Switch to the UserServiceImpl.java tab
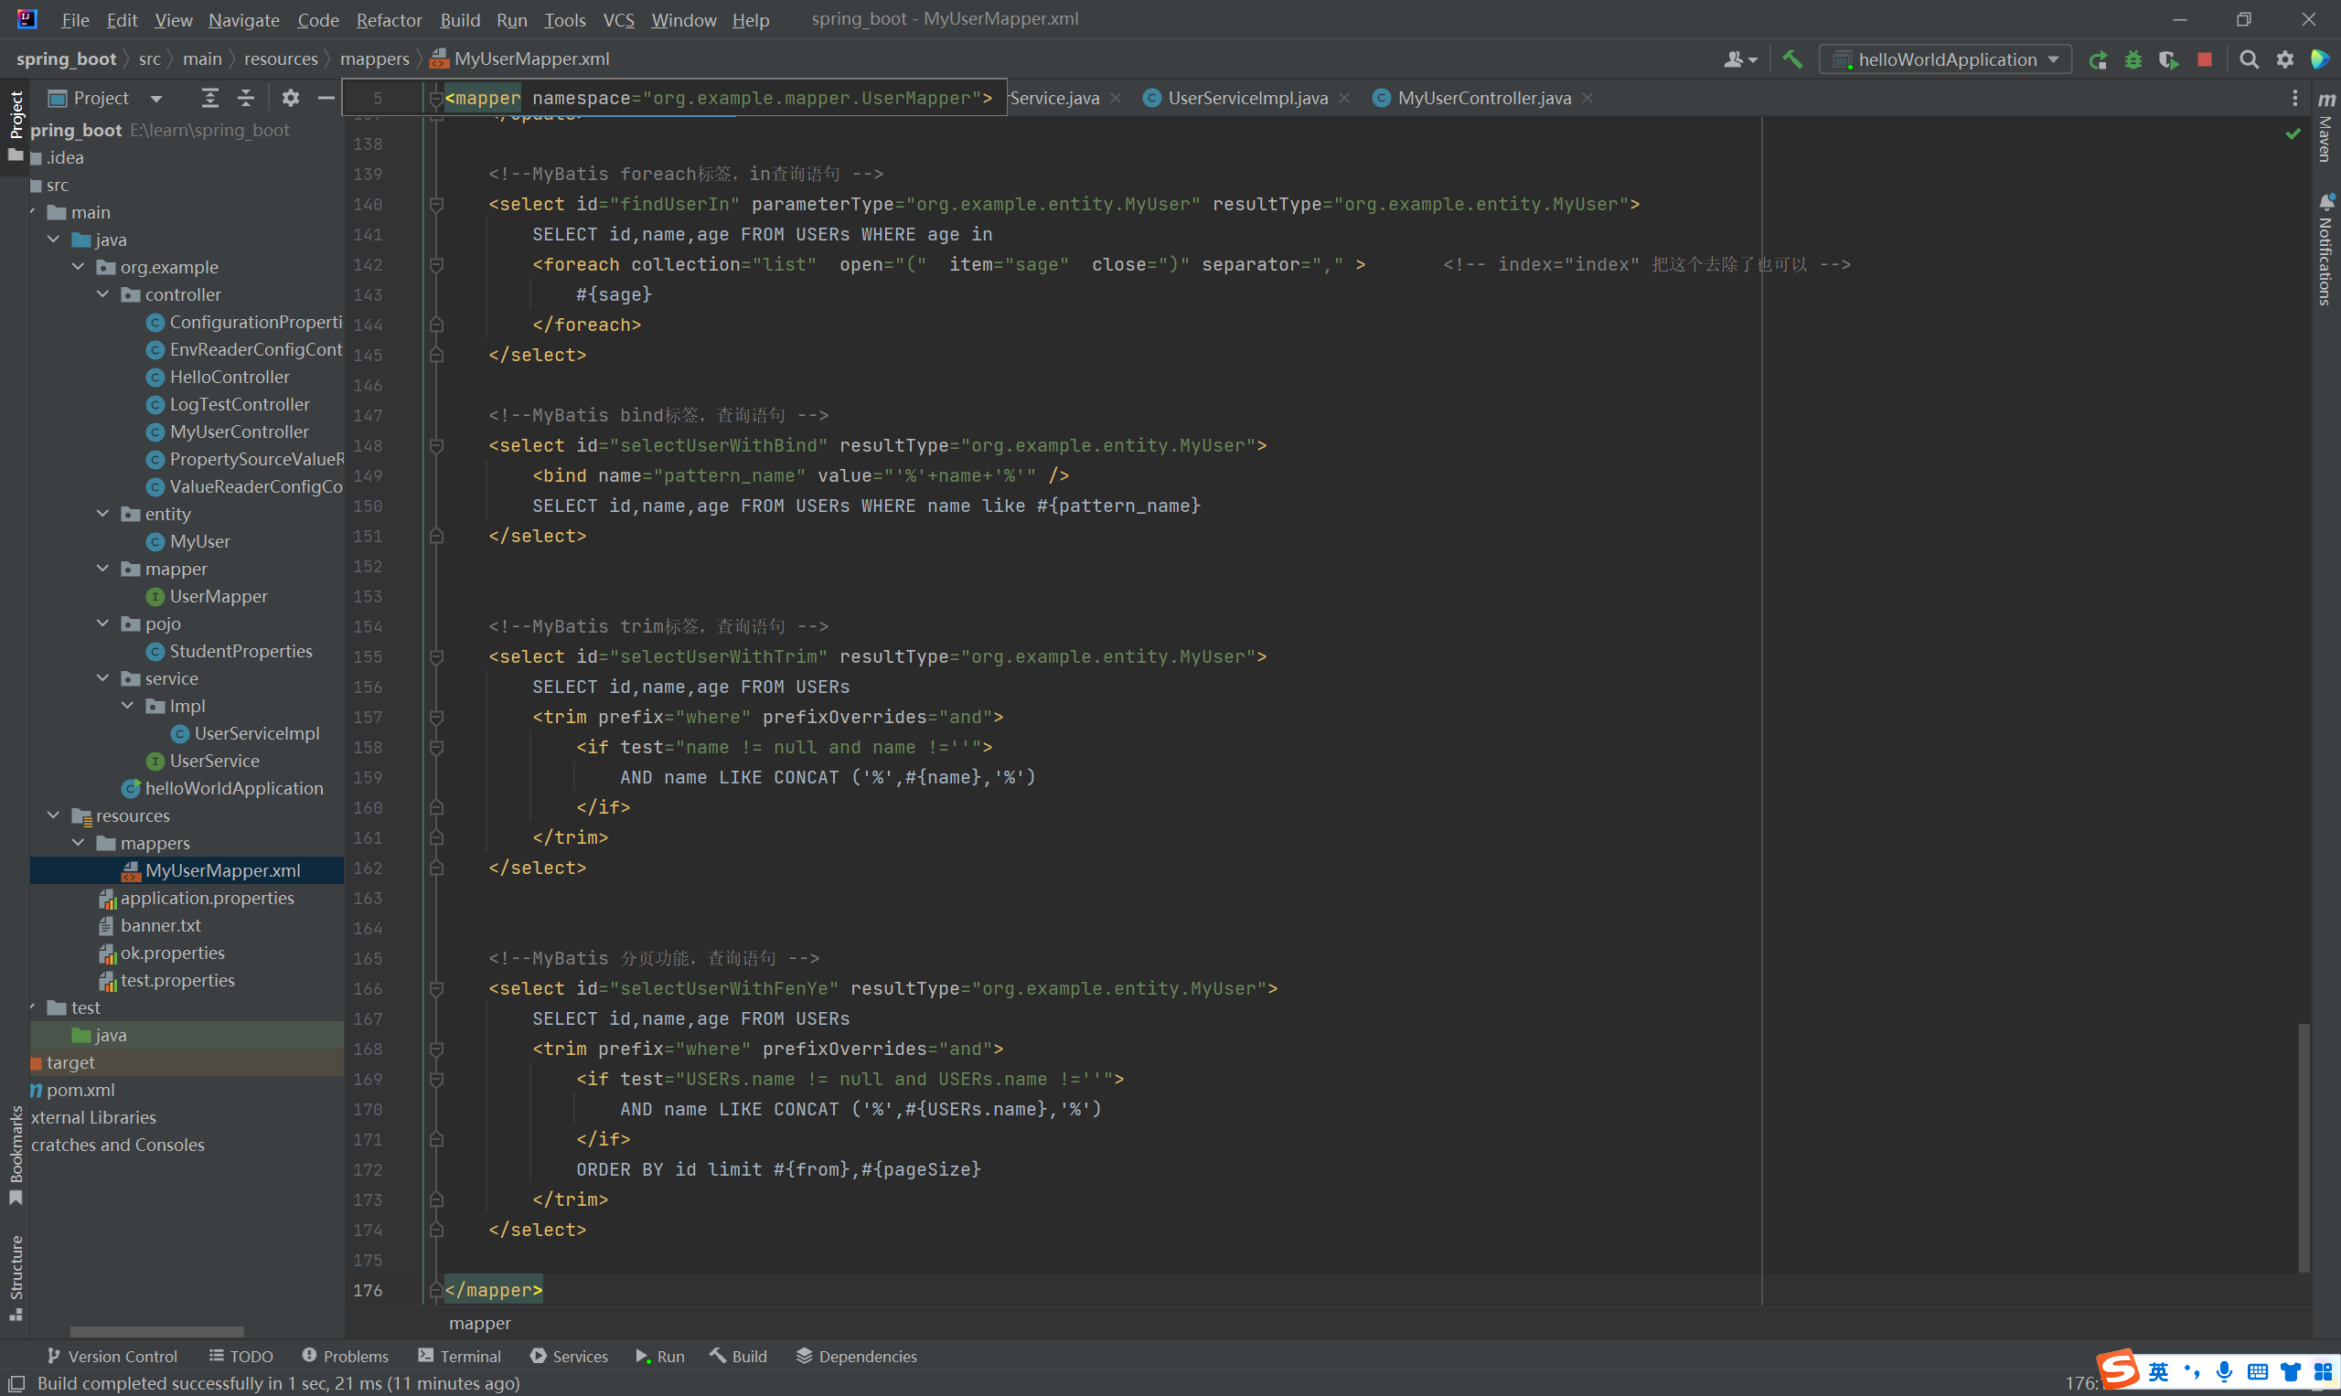Viewport: 2341px width, 1396px height. coord(1246,98)
